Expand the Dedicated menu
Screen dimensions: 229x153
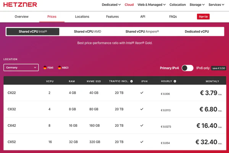[111, 5]
